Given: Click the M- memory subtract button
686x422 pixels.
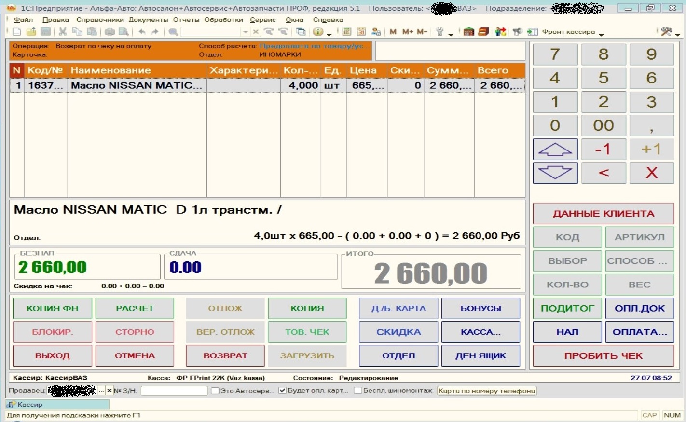Looking at the screenshot, I should pos(422,32).
